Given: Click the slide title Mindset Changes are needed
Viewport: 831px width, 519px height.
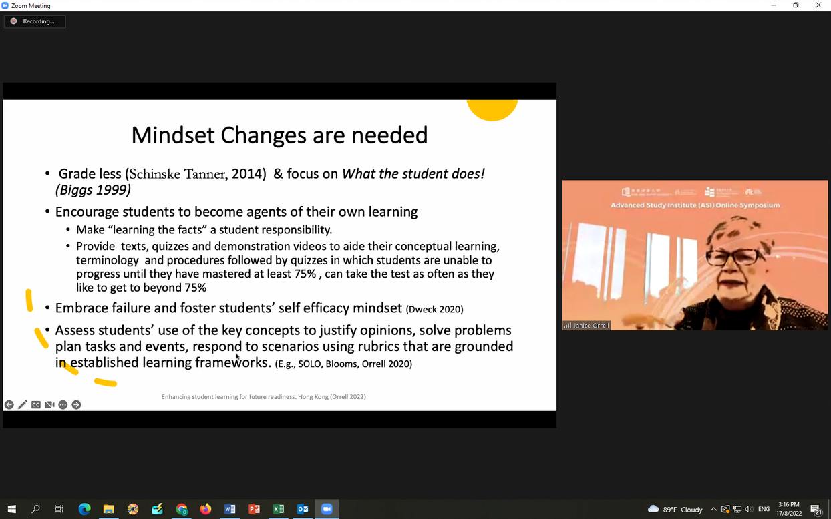Looking at the screenshot, I should click(x=279, y=135).
